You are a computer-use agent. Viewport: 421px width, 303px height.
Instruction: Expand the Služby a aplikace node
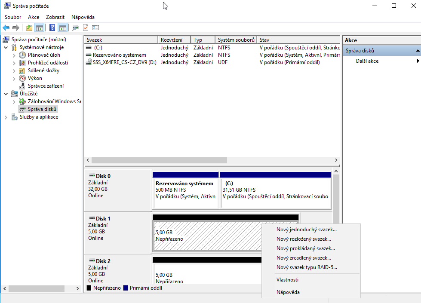pos(6,117)
